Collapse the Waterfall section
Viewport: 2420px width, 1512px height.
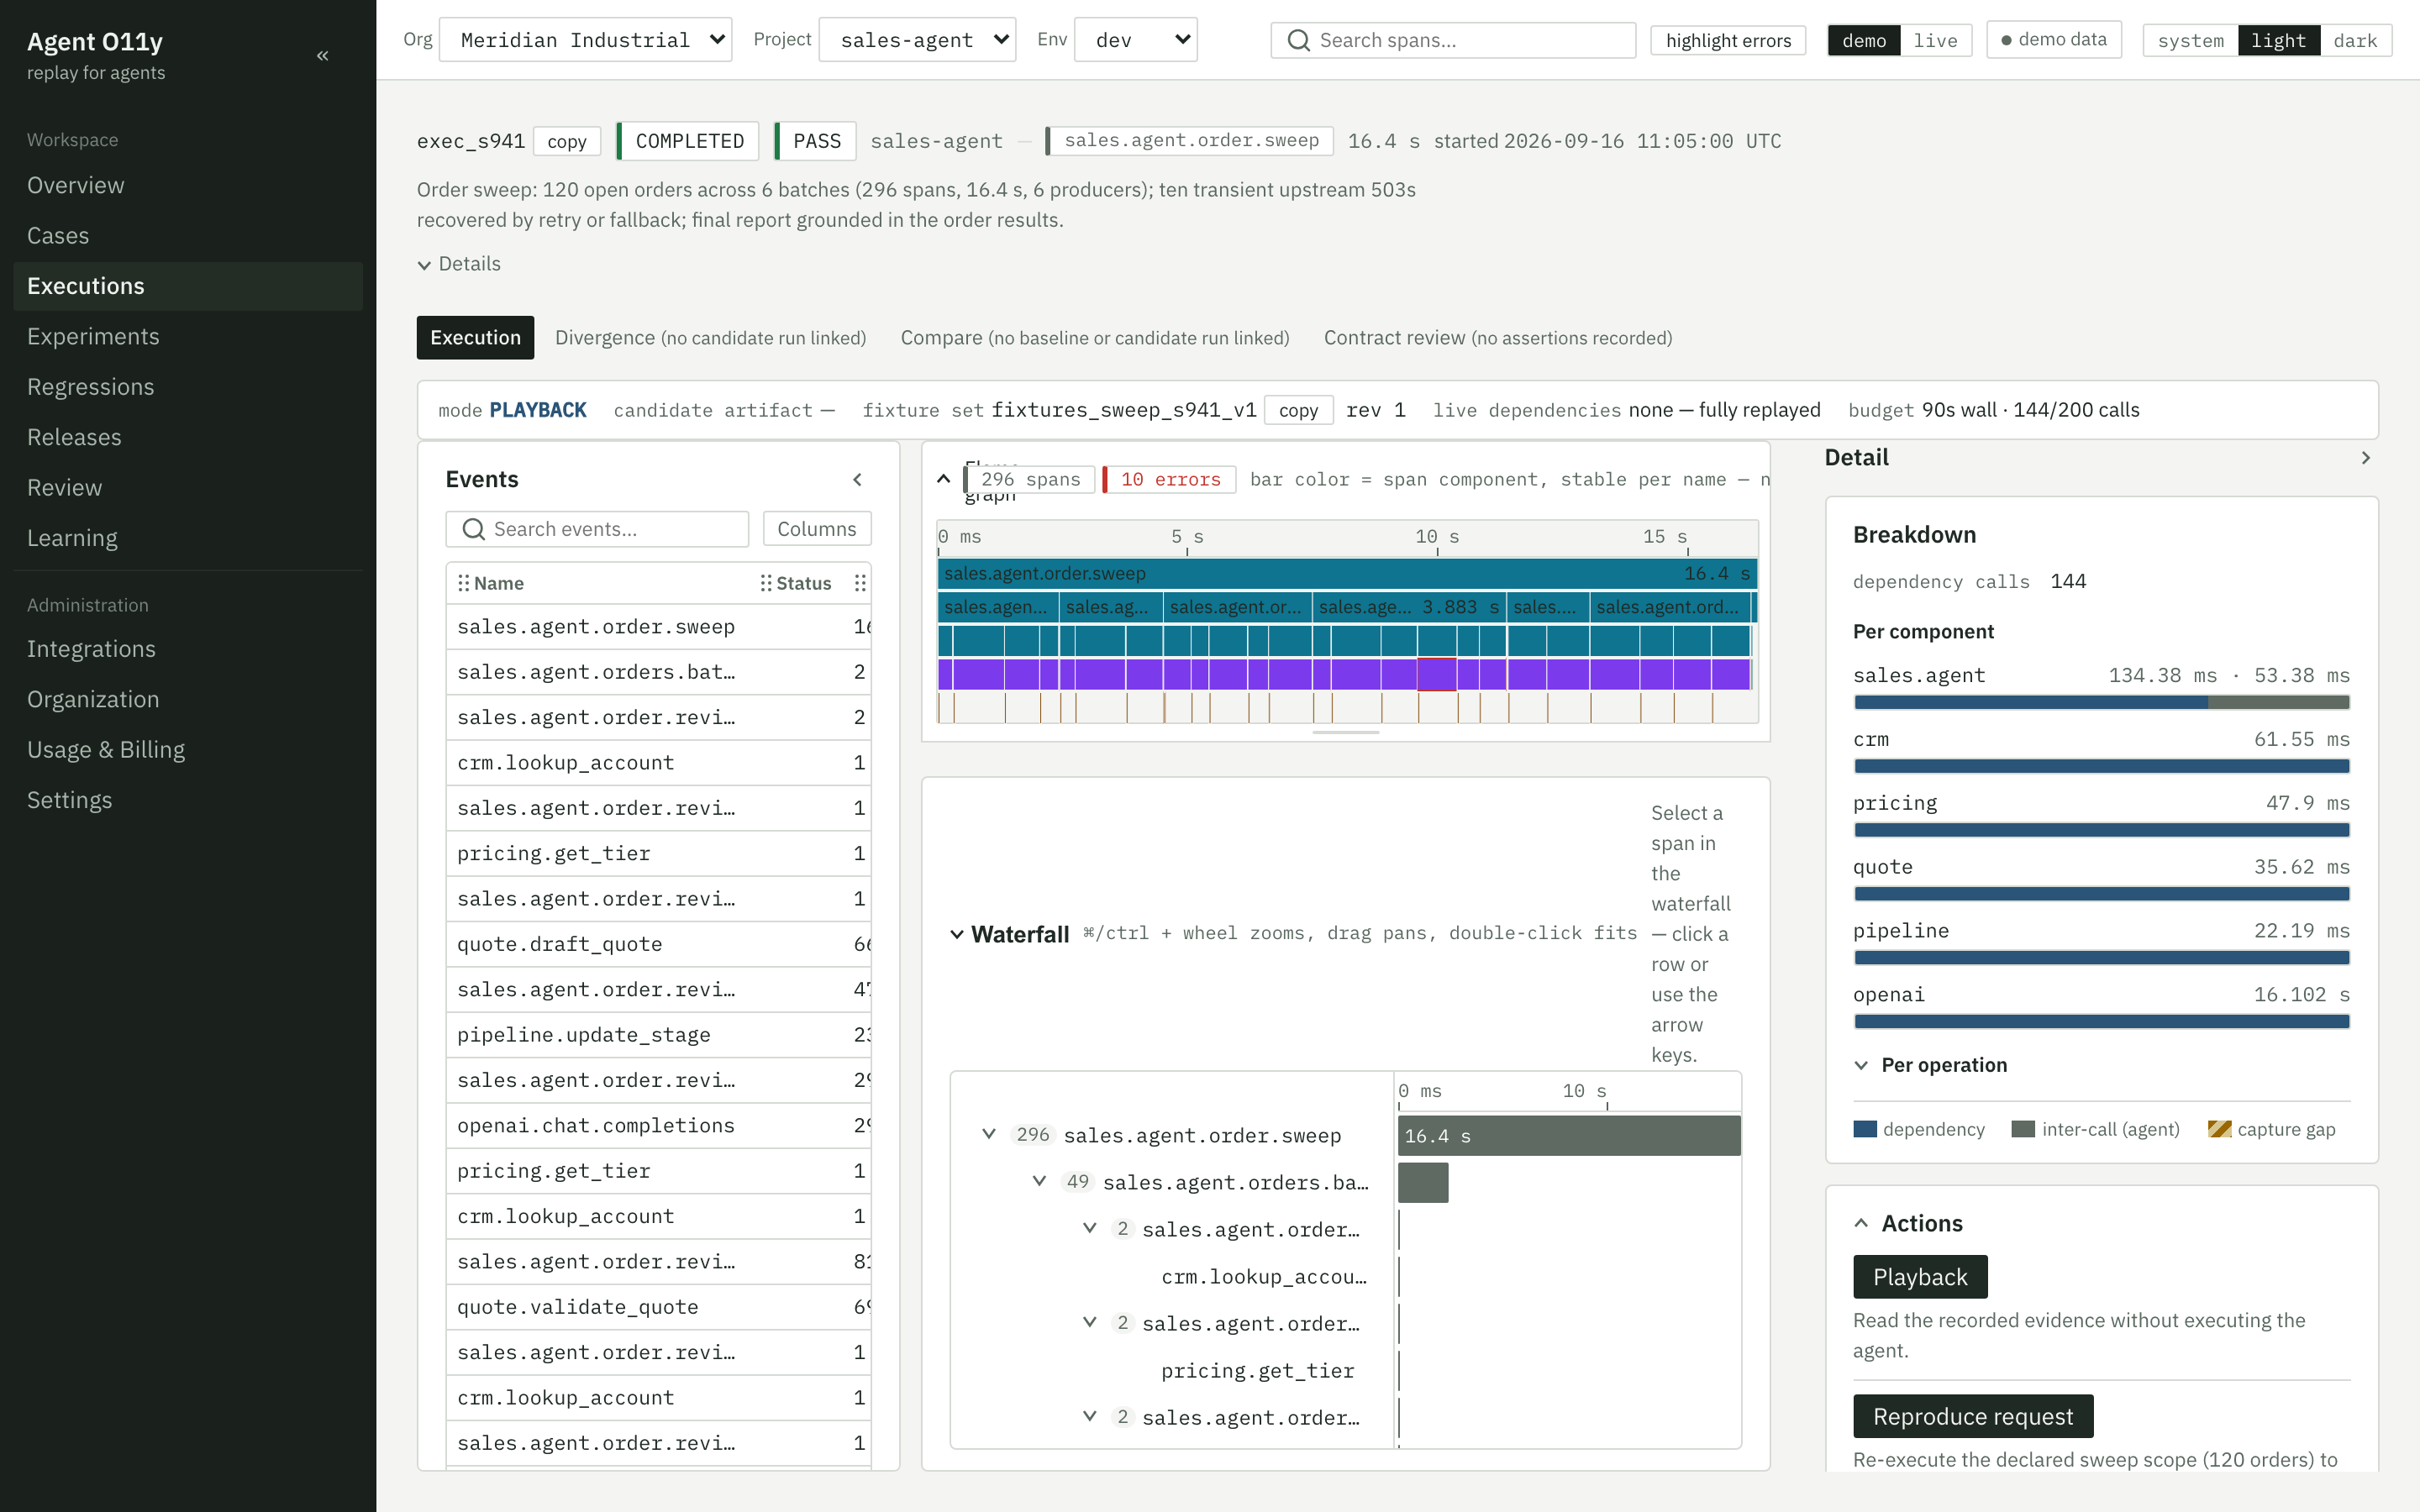coord(957,934)
